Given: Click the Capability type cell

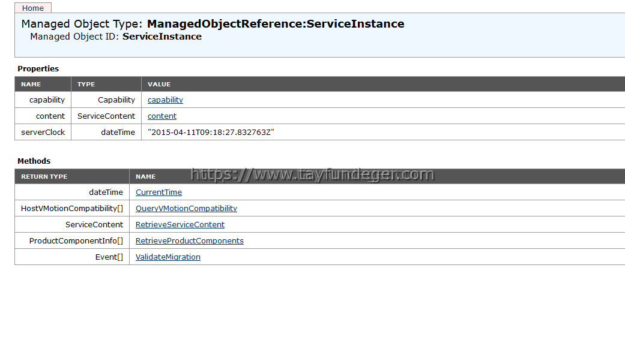Looking at the screenshot, I should click(x=106, y=100).
